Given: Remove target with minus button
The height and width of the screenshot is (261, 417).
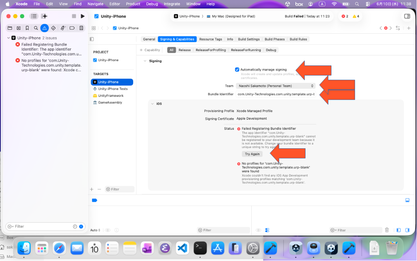Looking at the screenshot, I should coord(99,189).
